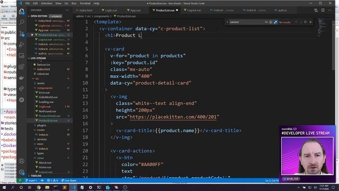Open the Docker view in activity bar
The height and width of the screenshot is (191, 339).
point(22,78)
